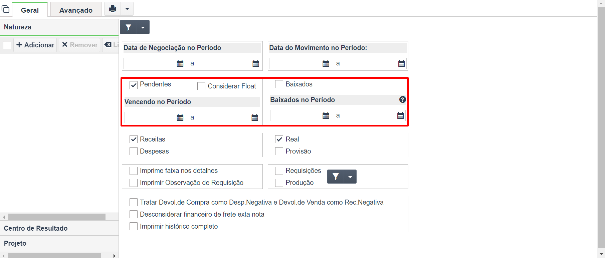Viewport: 605px width, 258px height.
Task: Click filter funnel beside Requisições
Action: point(336,177)
